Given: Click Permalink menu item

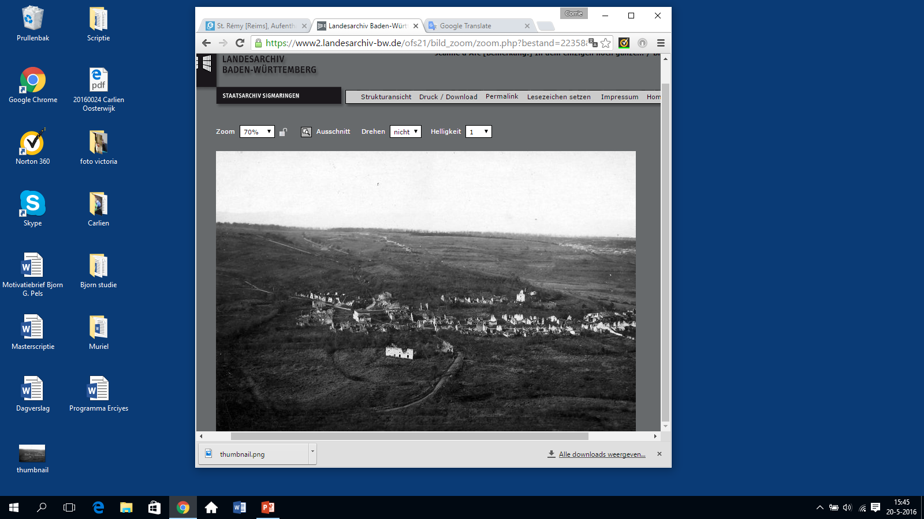Looking at the screenshot, I should coord(502,96).
